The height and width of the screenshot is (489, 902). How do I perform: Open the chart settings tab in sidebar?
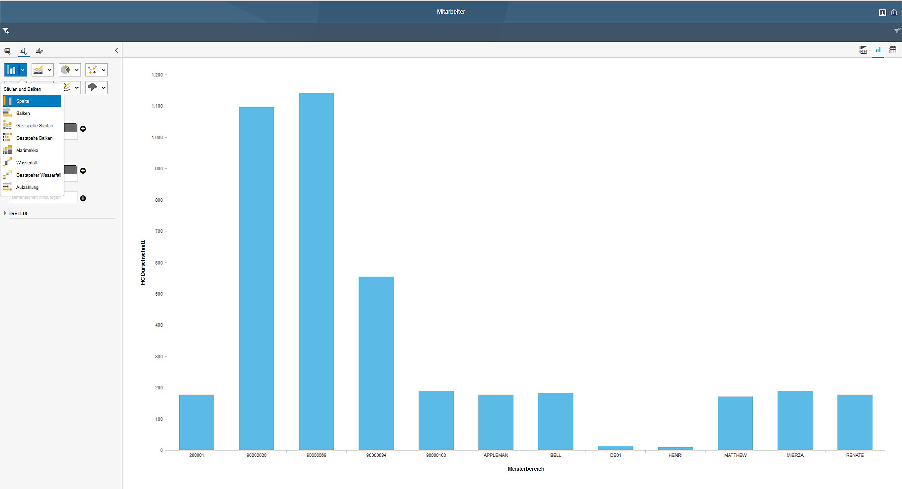coord(39,51)
